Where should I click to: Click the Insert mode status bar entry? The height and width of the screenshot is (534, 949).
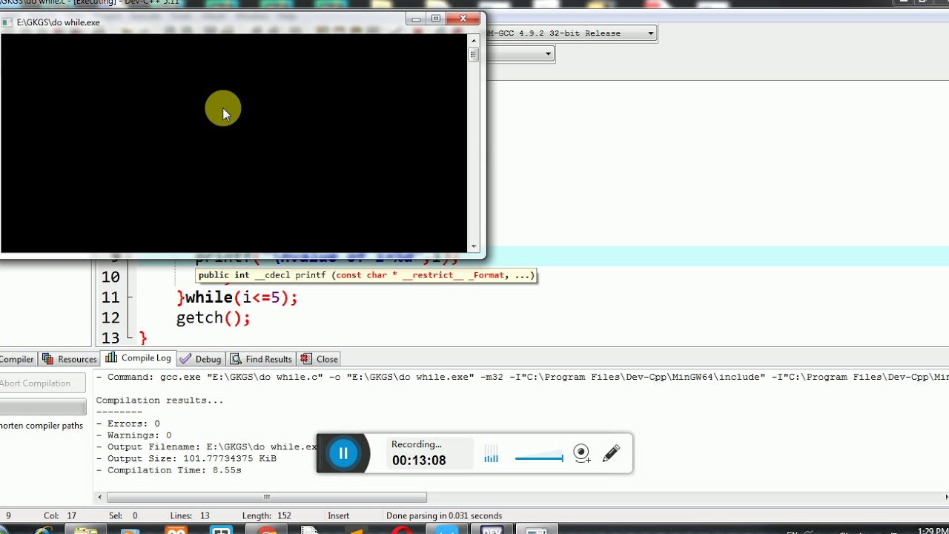(x=338, y=515)
